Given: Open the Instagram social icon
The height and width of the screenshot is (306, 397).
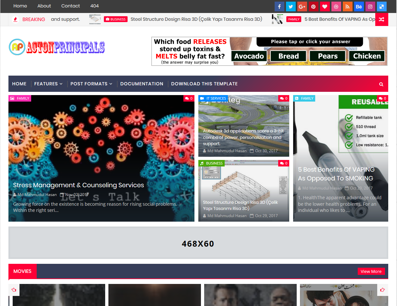Looking at the screenshot, I should (x=370, y=6).
